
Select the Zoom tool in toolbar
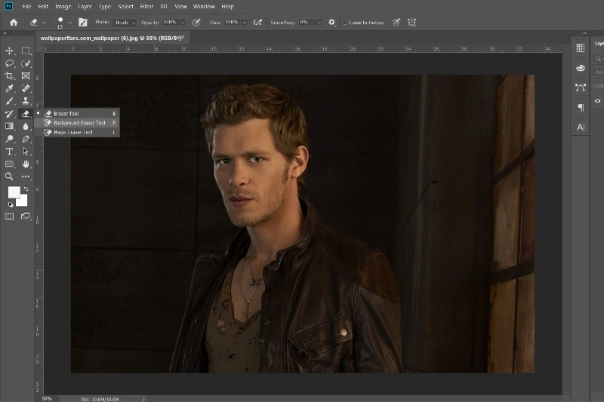(x=10, y=176)
